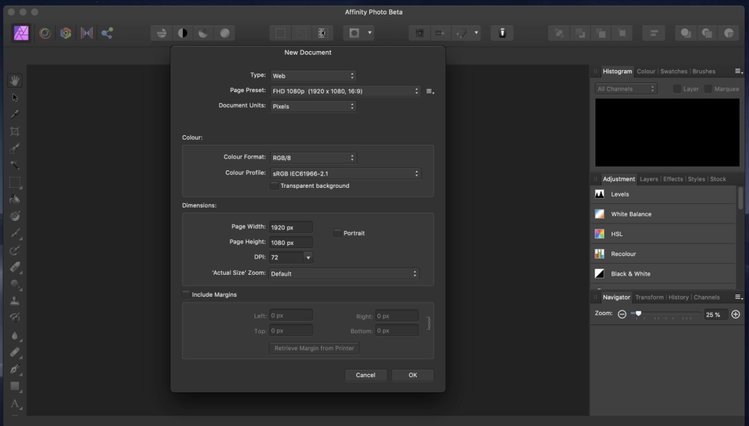This screenshot has height=426, width=749.
Task: Open the 'Actual Size' Zoom dropdown
Action: point(344,274)
